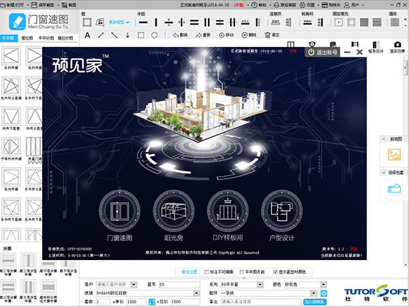Select the down arrow annotation tool
Viewport: 409px width, 307px height.
[127, 35]
